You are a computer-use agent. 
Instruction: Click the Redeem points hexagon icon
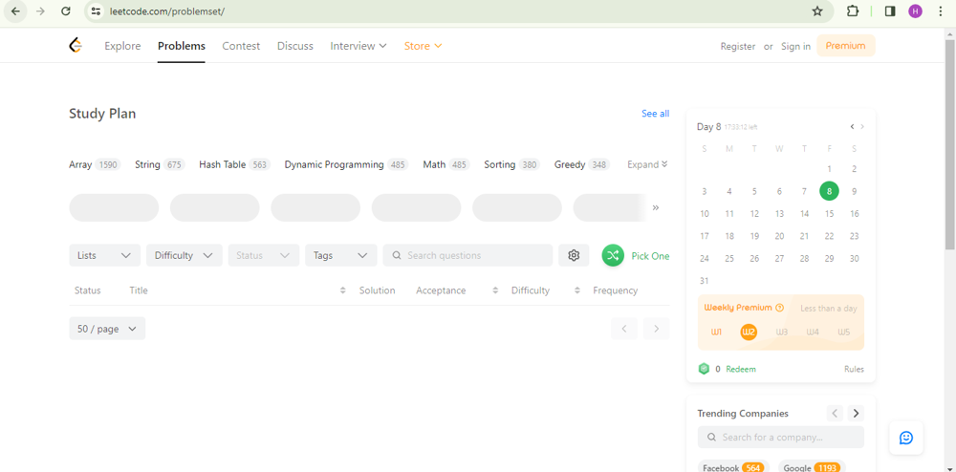click(x=705, y=369)
